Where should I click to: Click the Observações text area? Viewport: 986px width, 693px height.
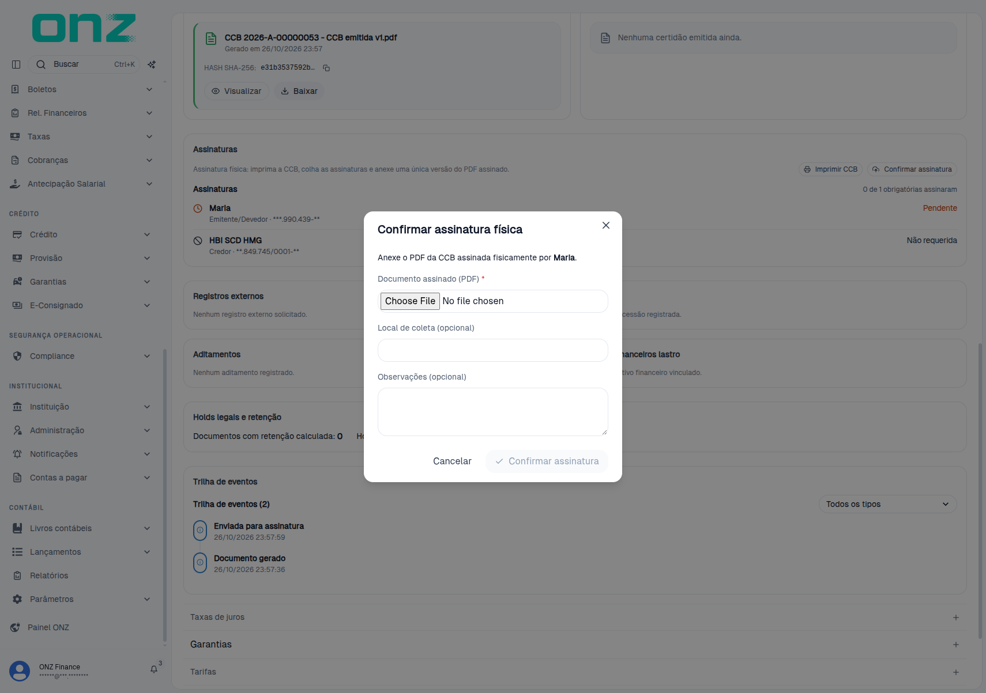(492, 412)
